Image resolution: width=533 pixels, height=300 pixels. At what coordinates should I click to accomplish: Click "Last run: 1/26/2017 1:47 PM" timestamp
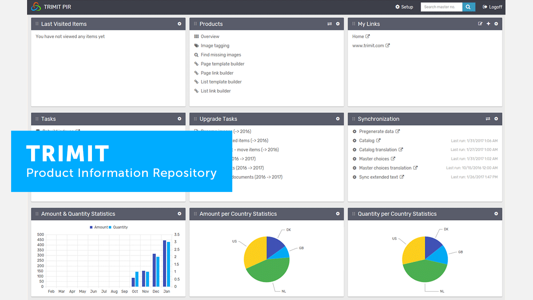click(474, 177)
